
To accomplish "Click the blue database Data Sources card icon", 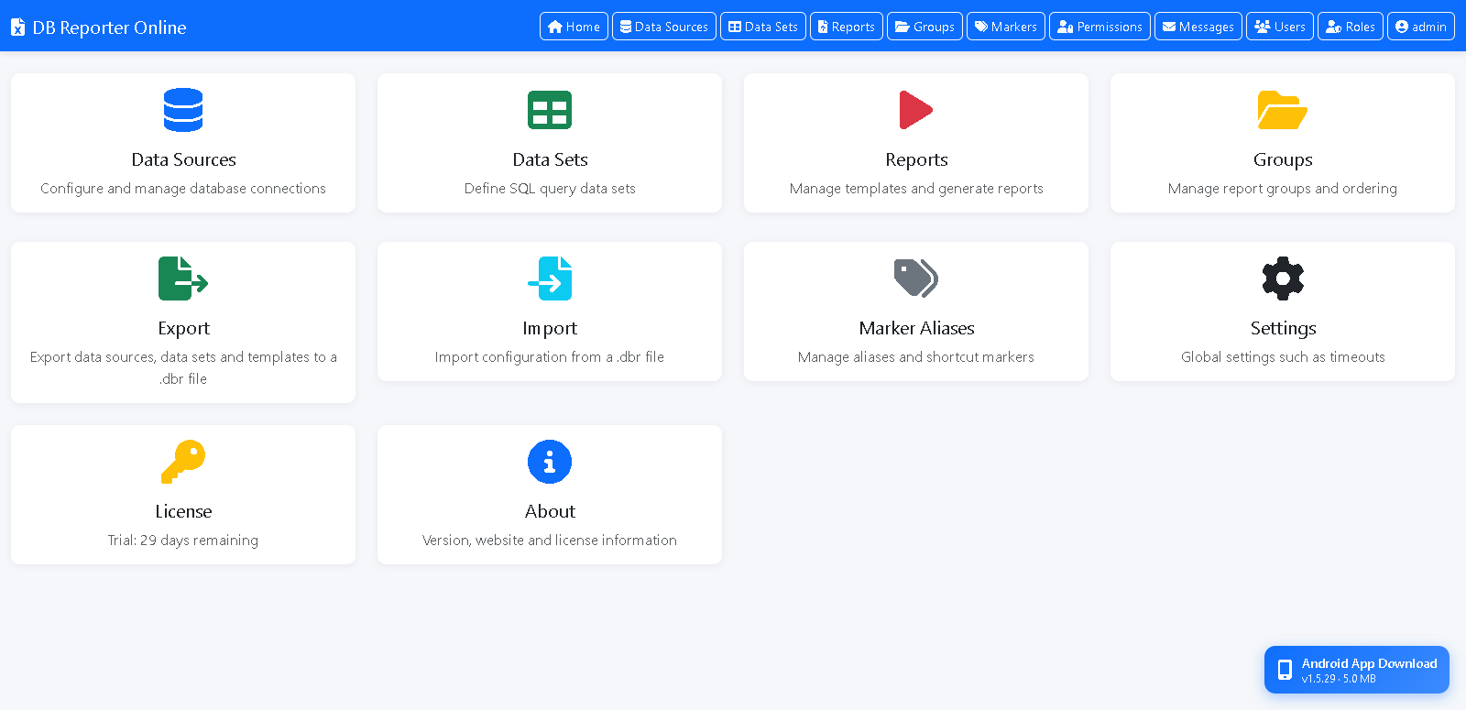I will [x=183, y=110].
